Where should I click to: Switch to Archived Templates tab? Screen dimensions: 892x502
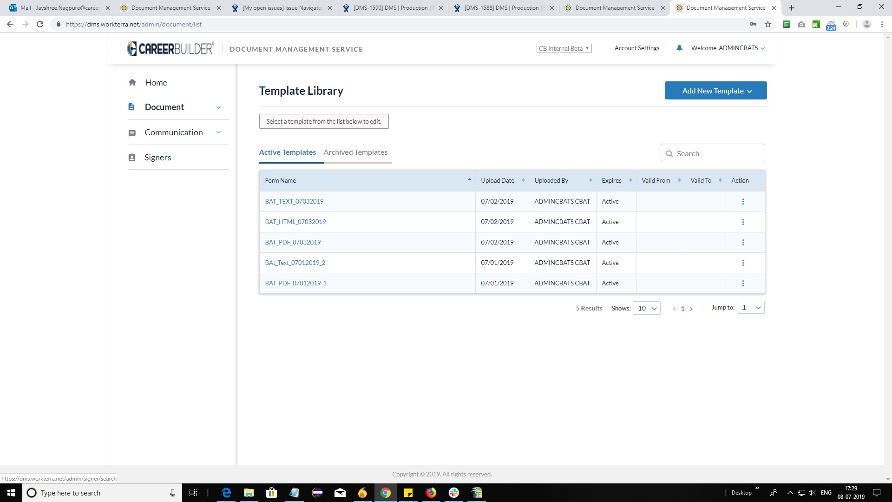pyautogui.click(x=355, y=152)
